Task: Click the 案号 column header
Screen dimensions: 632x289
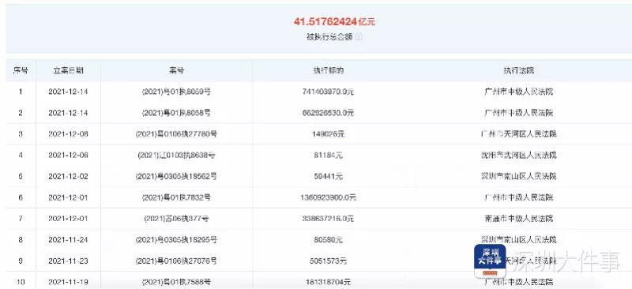Action: [176, 70]
